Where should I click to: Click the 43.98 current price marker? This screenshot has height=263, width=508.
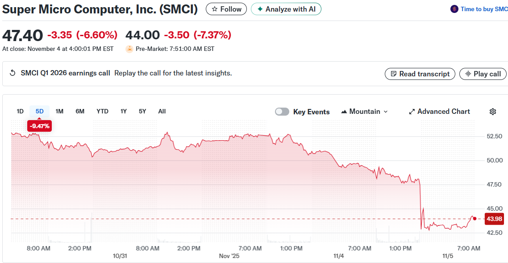point(493,219)
